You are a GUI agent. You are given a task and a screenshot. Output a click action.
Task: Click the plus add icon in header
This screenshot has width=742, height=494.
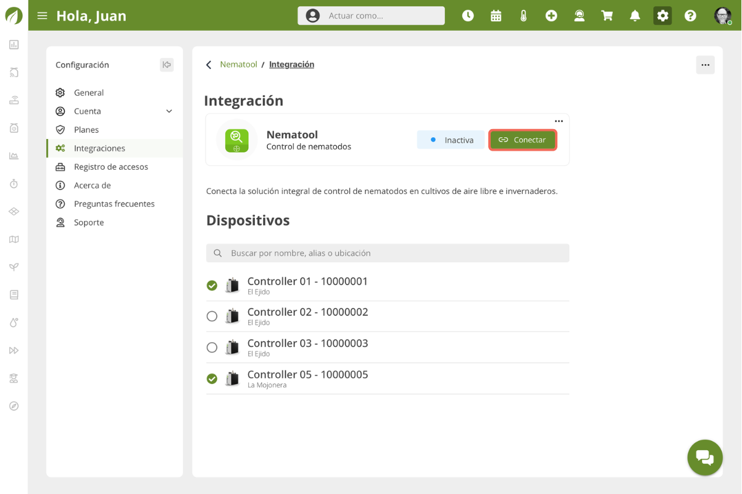coord(551,15)
